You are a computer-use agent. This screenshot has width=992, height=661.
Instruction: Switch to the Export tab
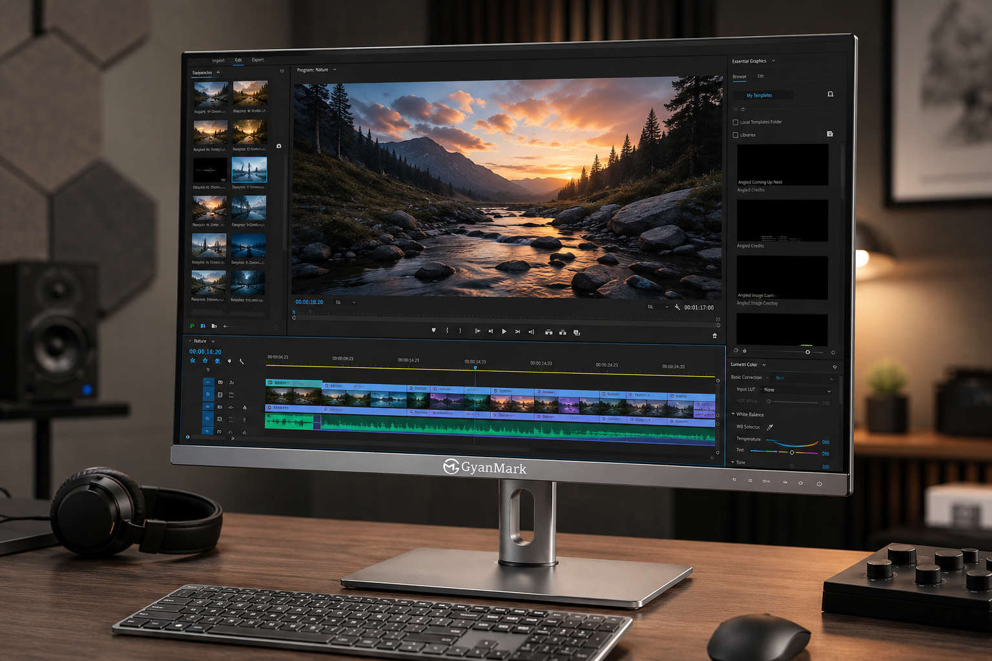click(258, 60)
